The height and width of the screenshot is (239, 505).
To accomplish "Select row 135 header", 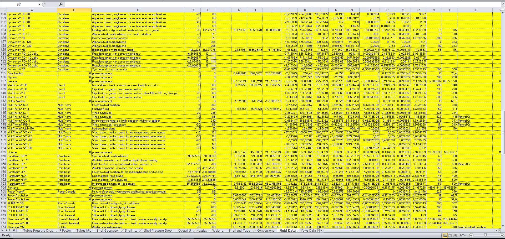I will coord(3,74).
